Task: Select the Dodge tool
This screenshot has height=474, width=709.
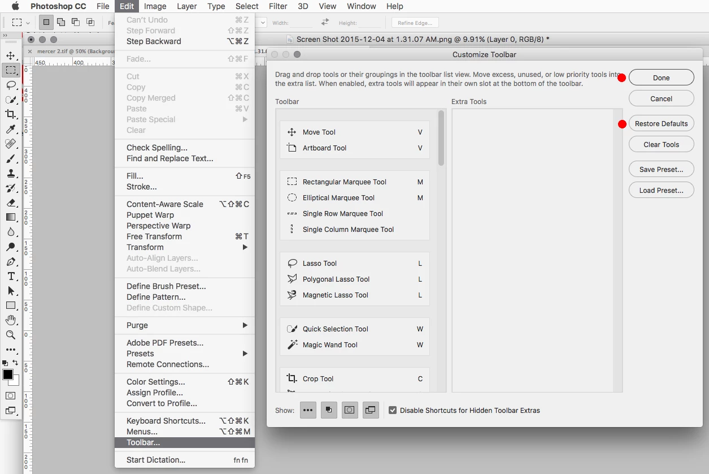Action: click(x=11, y=247)
